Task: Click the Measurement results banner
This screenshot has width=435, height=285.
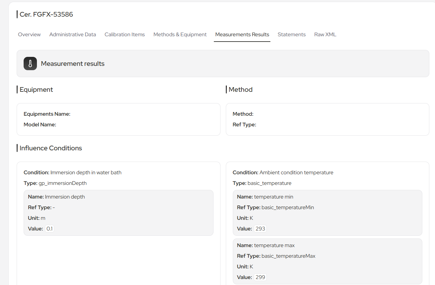Action: (223, 63)
